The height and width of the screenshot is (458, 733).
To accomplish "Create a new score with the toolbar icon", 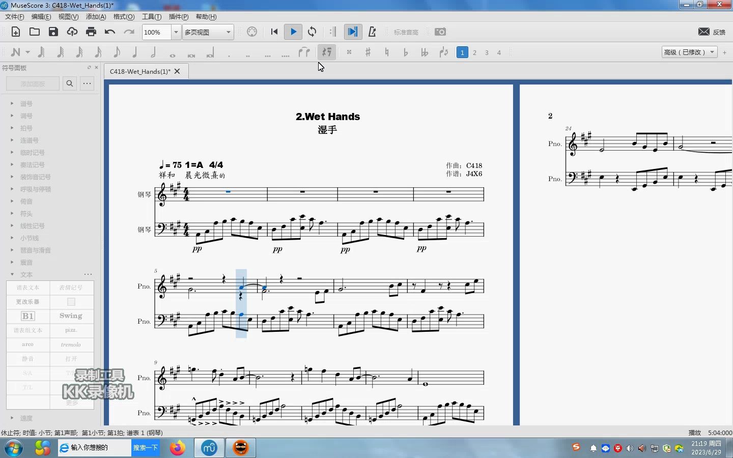I will (x=16, y=32).
